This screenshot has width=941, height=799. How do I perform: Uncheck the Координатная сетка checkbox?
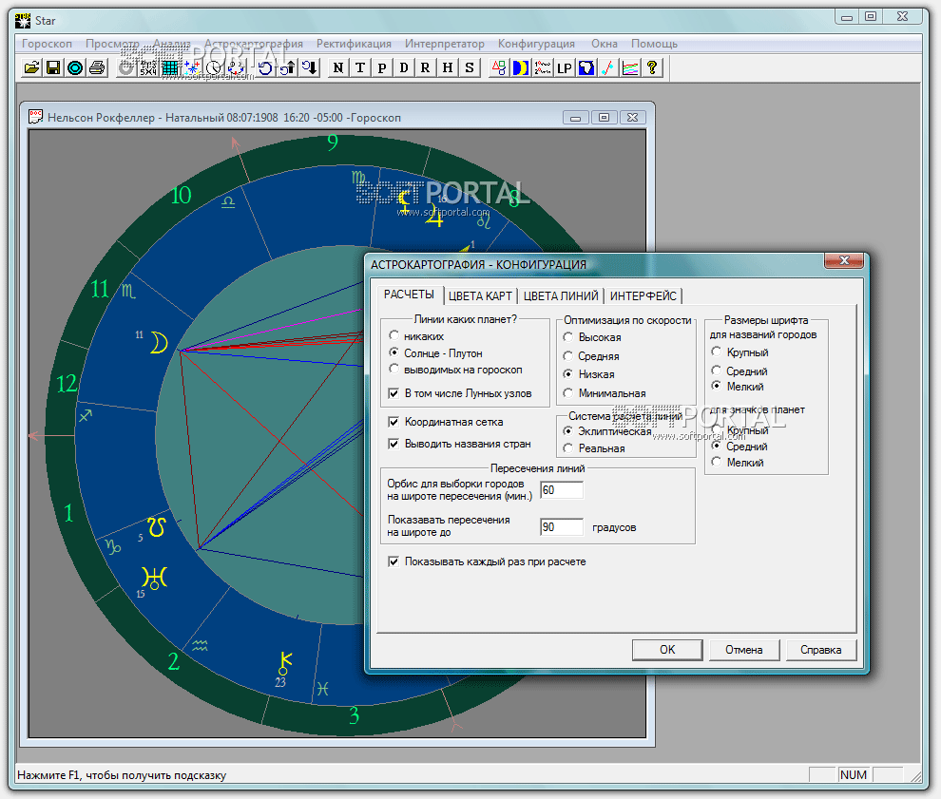coord(394,422)
